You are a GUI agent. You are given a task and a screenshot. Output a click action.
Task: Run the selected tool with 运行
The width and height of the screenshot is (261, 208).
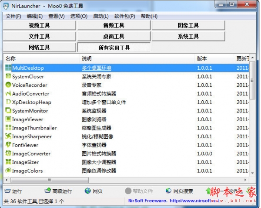(13, 191)
